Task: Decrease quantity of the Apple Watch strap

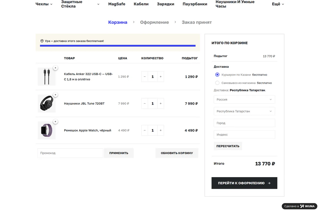Action: tap(145, 131)
